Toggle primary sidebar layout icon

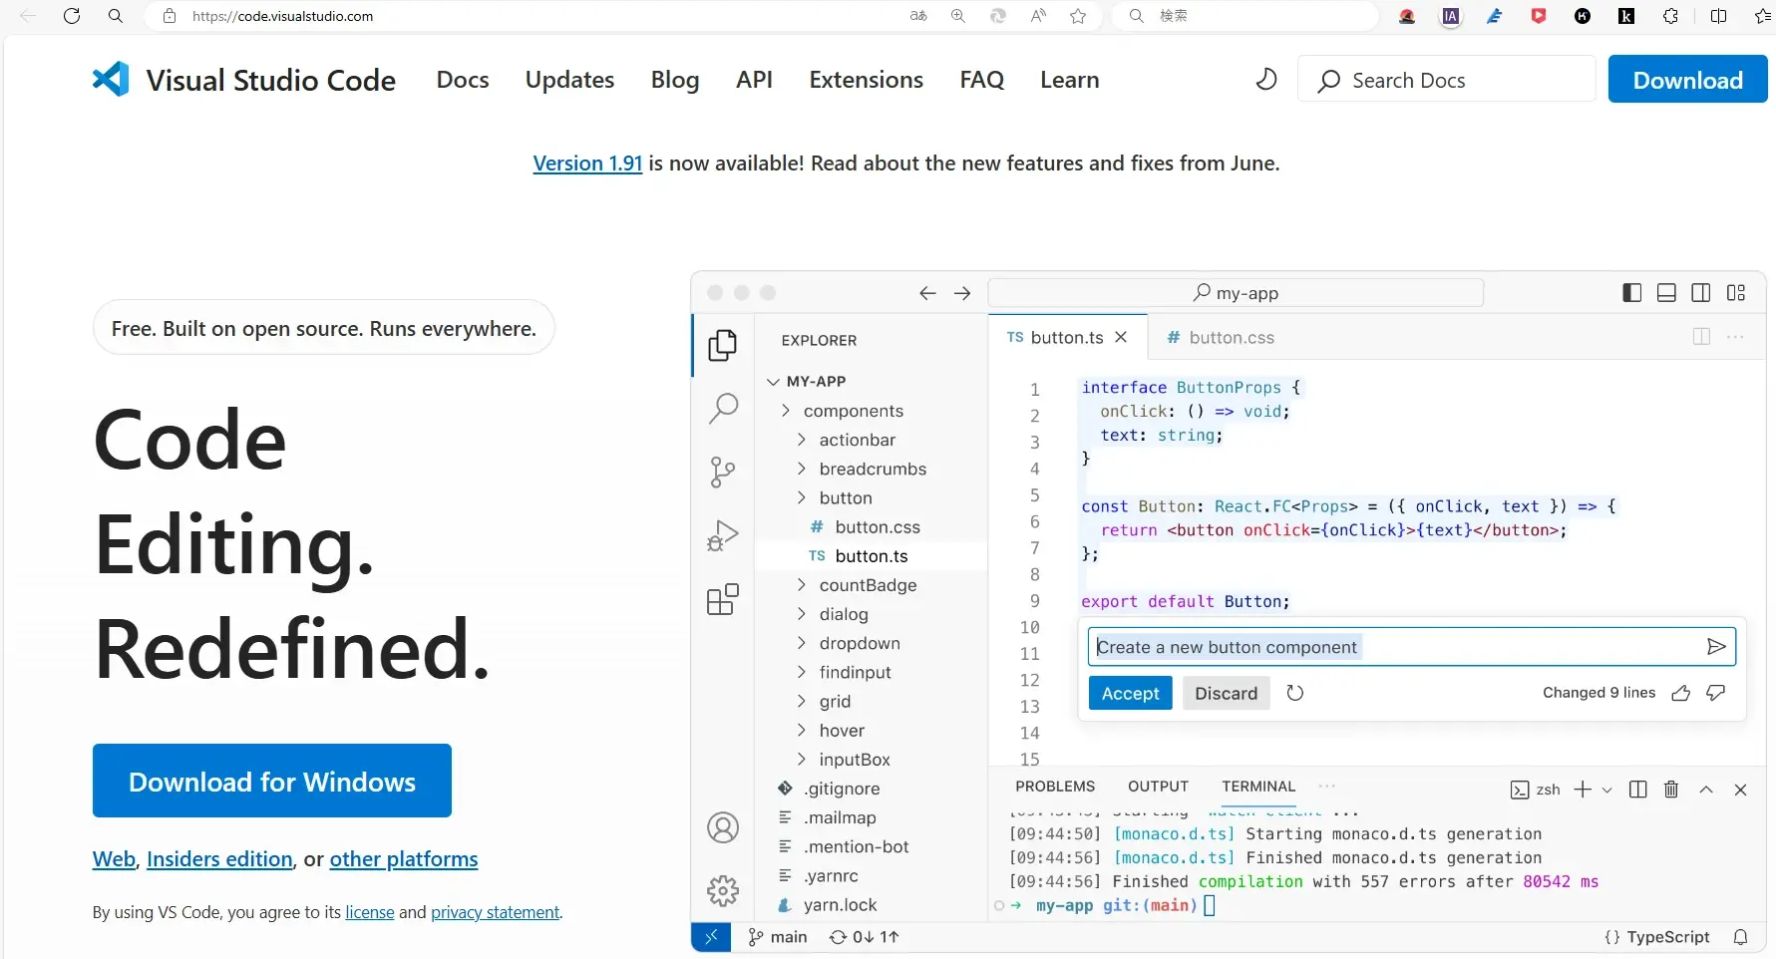tap(1632, 292)
